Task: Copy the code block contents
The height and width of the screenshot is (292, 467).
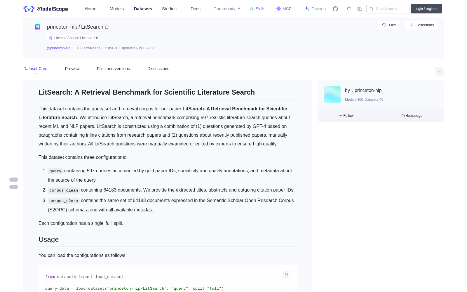Action: click(287, 274)
